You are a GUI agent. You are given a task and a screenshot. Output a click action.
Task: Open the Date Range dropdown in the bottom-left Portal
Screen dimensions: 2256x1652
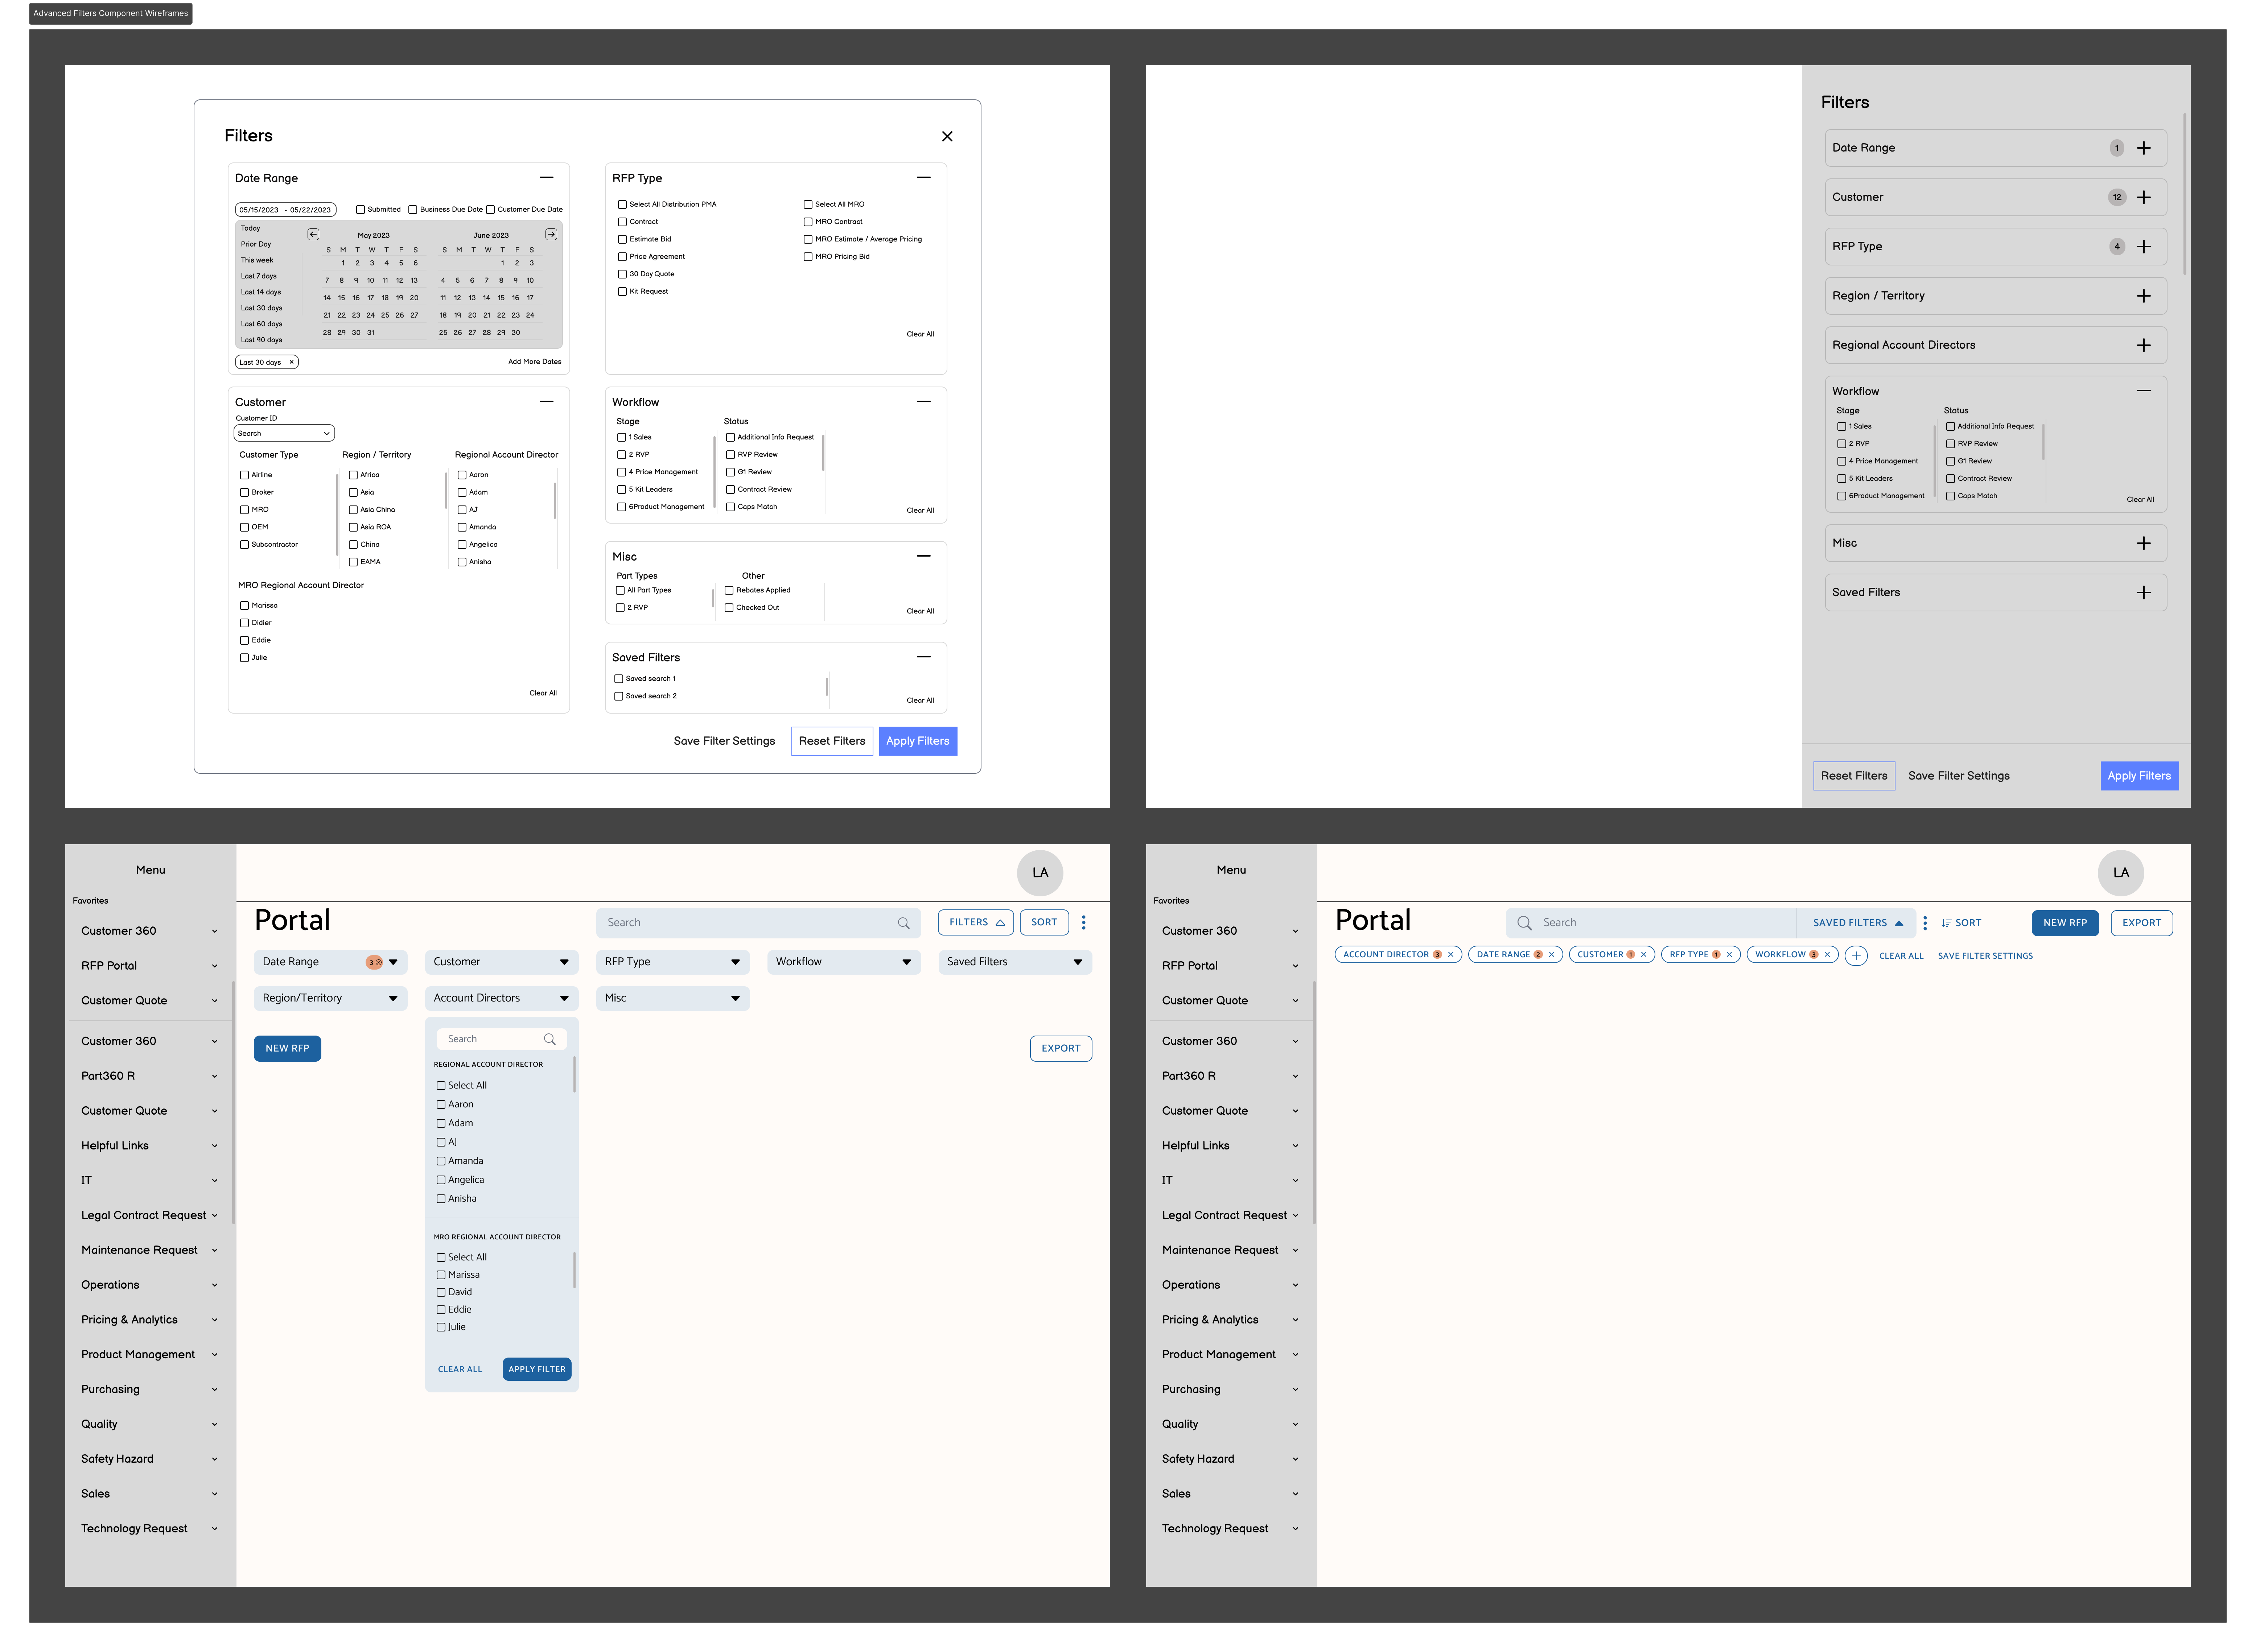330,962
